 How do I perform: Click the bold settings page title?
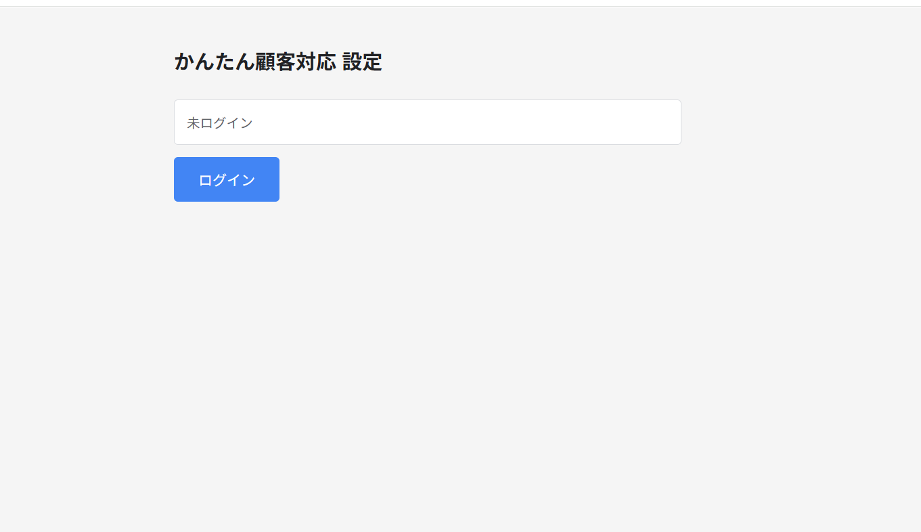tap(277, 62)
